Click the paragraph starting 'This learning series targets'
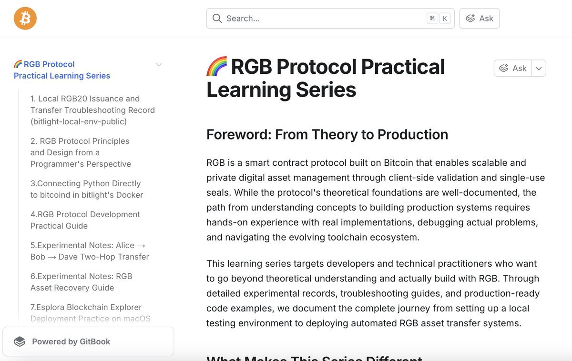The image size is (572, 361). 373,293
